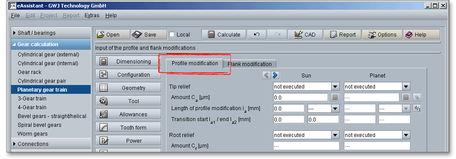456x159 pixels.
Task: Click the Help book button
Action: (421, 35)
